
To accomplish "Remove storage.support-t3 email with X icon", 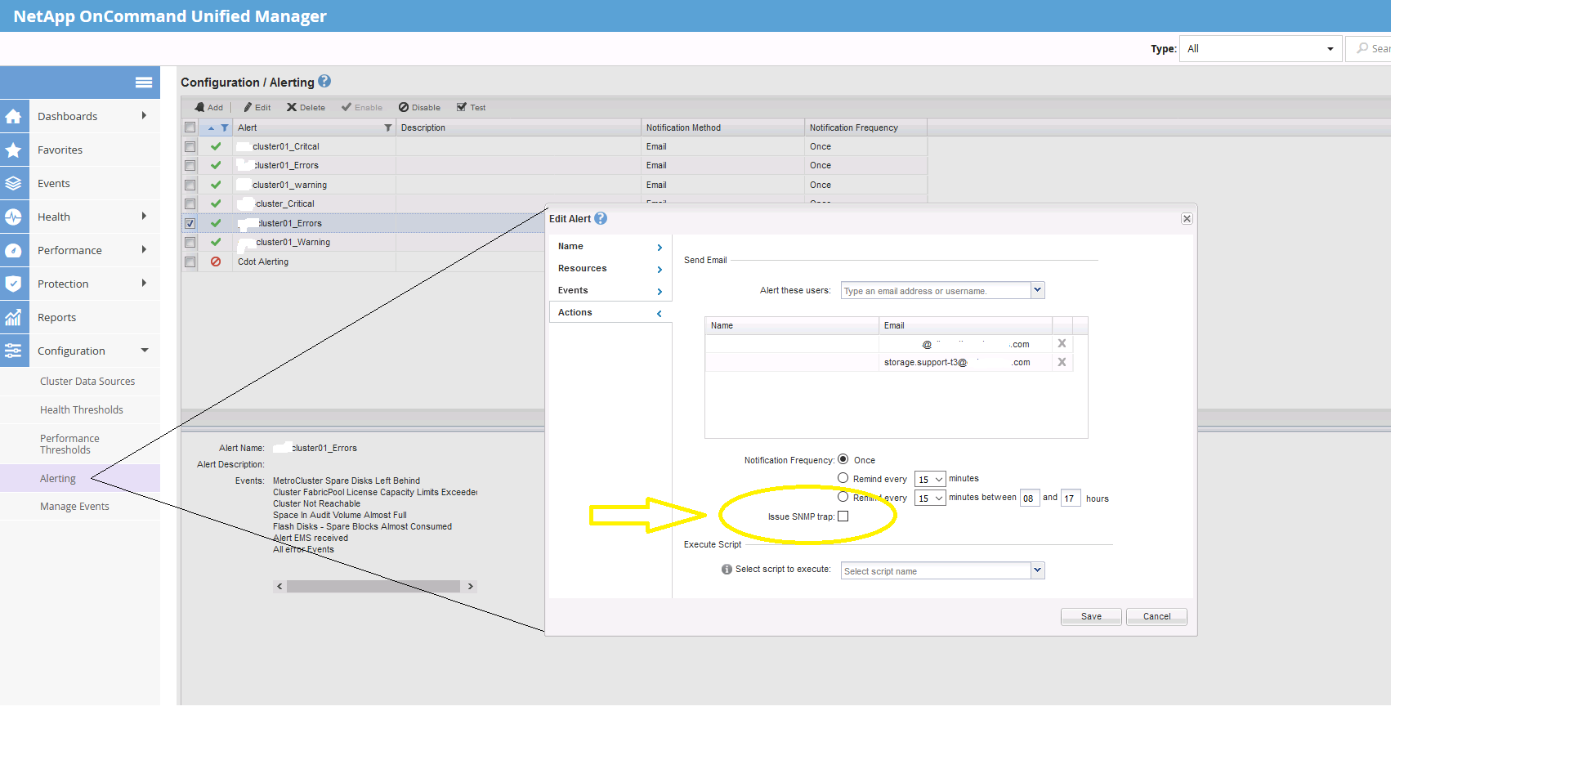I will click(1062, 362).
